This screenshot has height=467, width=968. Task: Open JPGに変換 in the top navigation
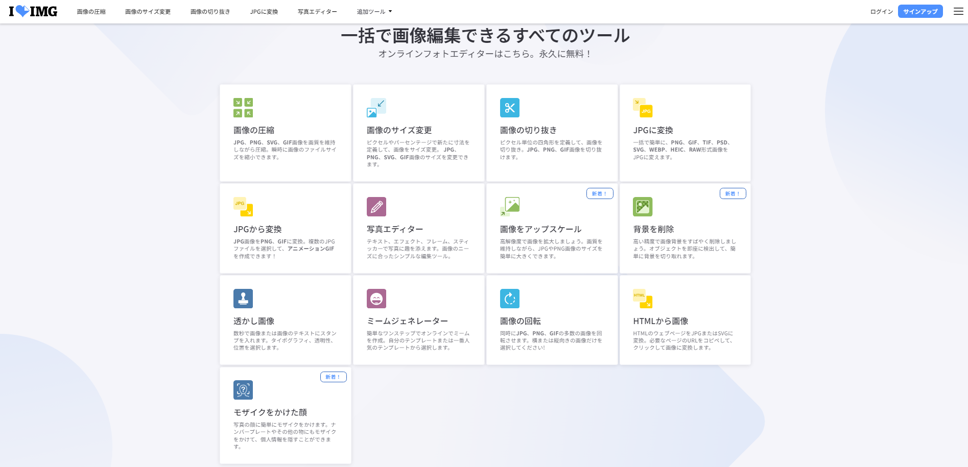click(x=264, y=12)
